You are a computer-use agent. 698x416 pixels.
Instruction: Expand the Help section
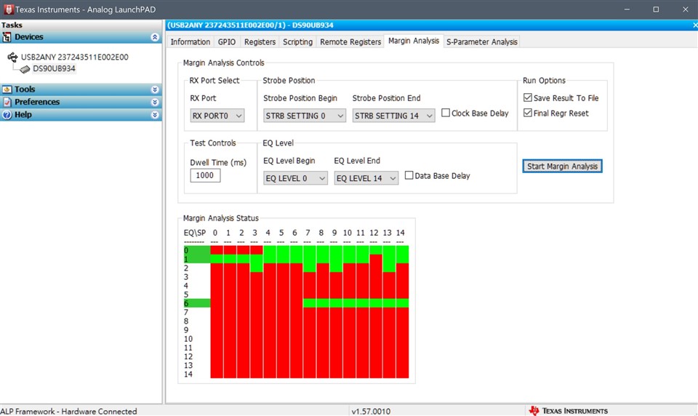tap(154, 114)
